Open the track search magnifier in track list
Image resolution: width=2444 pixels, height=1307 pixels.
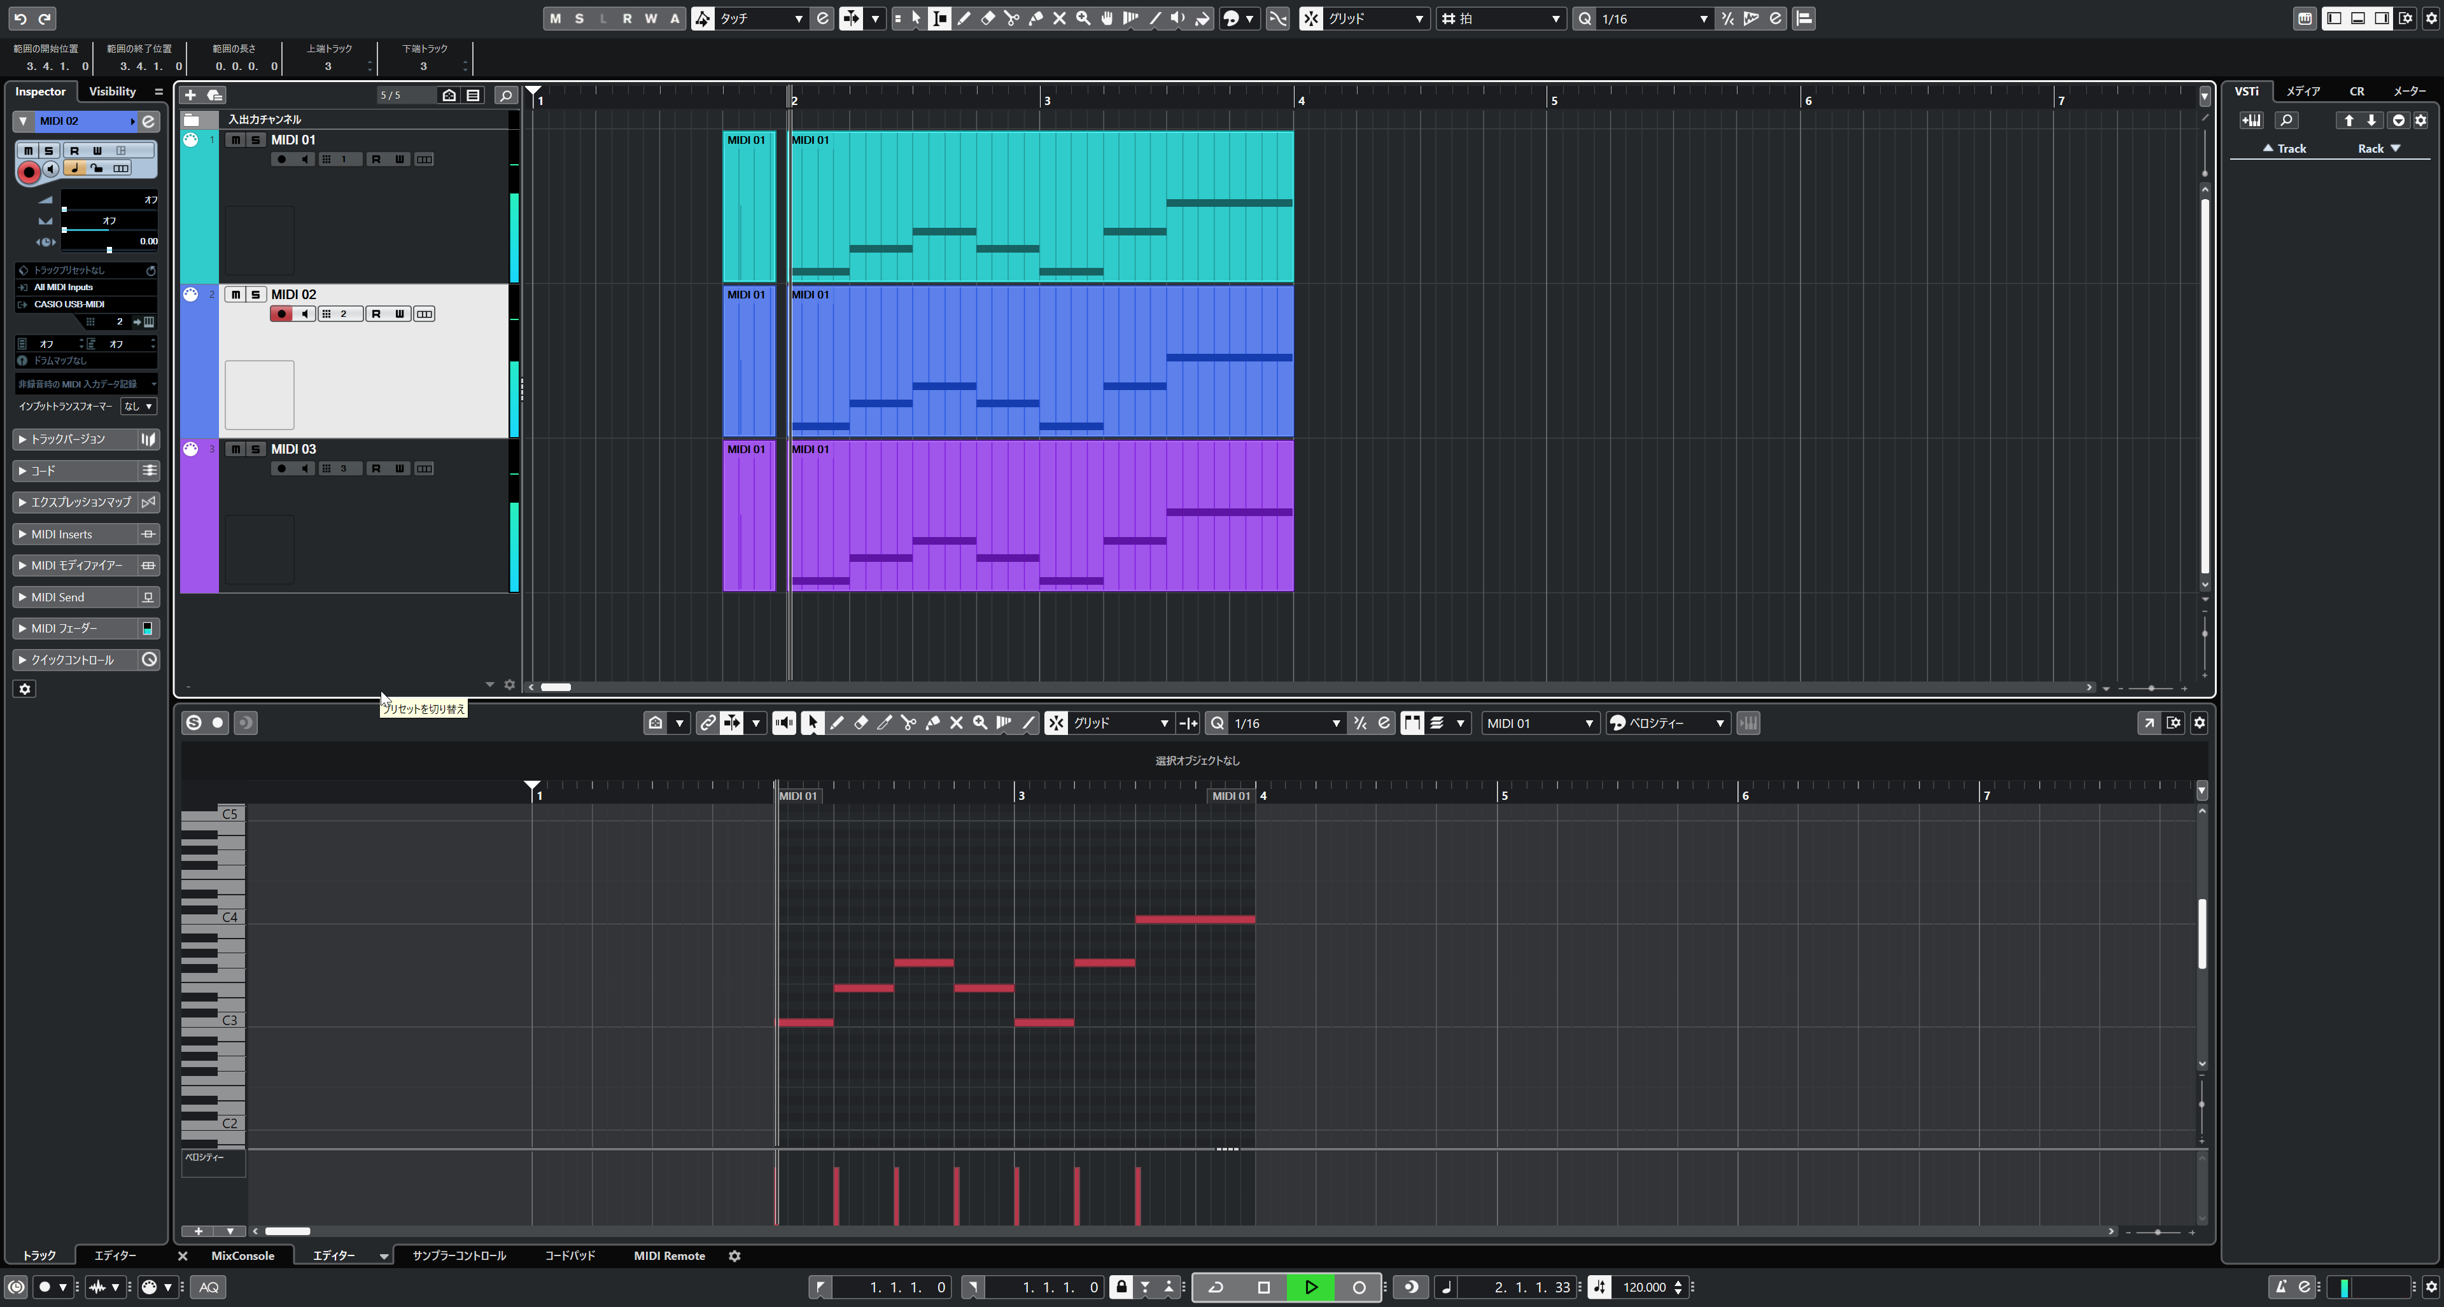click(x=506, y=95)
